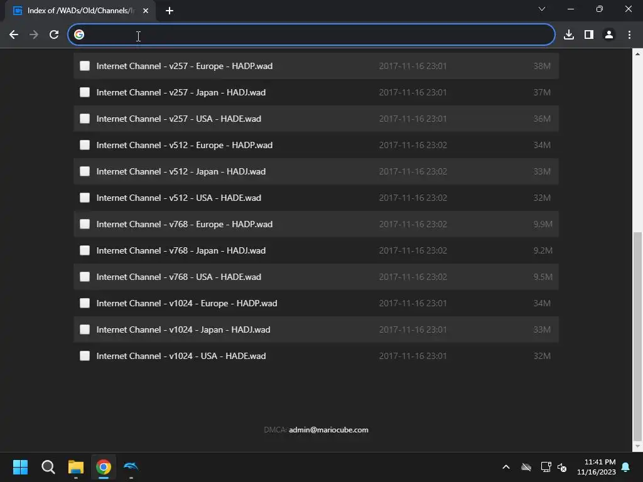This screenshot has width=643, height=482.
Task: Open Chrome three-dot menu
Action: (x=629, y=35)
